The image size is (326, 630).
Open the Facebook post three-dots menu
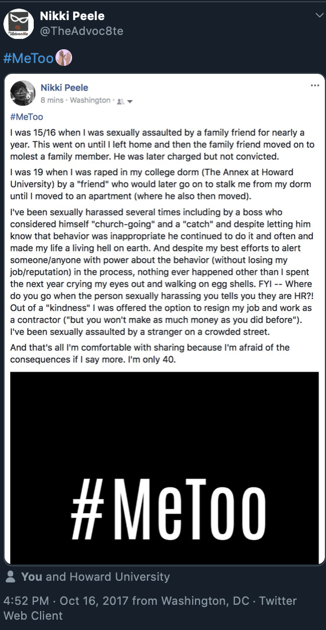click(315, 85)
